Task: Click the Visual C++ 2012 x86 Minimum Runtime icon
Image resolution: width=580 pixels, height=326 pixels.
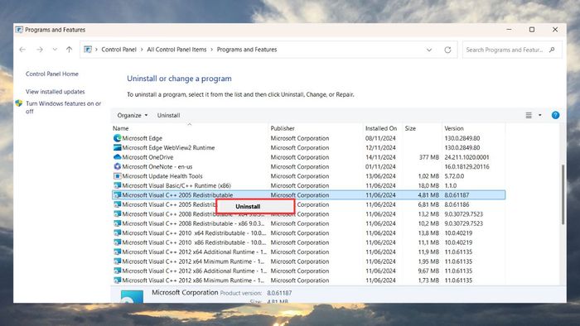Action: coord(118,280)
